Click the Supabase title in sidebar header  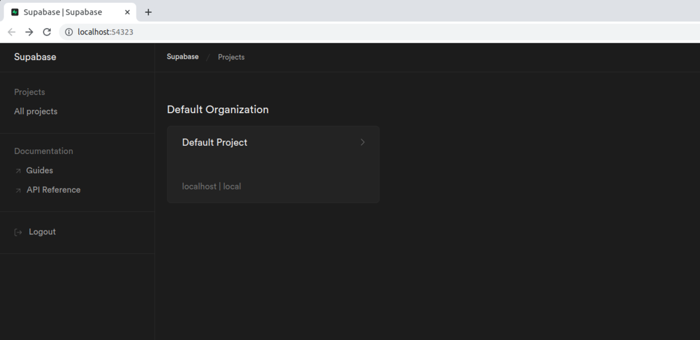click(x=35, y=57)
